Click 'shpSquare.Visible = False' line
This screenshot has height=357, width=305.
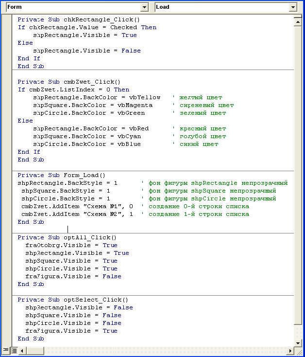point(73,315)
